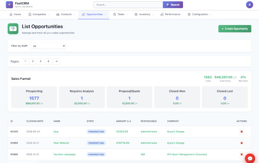Click the Performance bar chart icon
Screen dimensions: 259x163
tap(162, 14)
